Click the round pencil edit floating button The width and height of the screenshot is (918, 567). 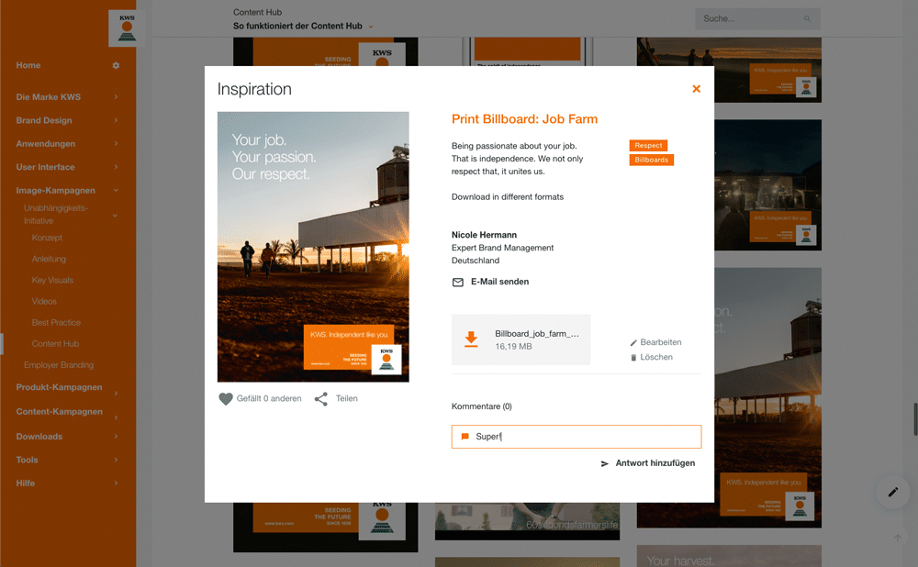coord(891,492)
